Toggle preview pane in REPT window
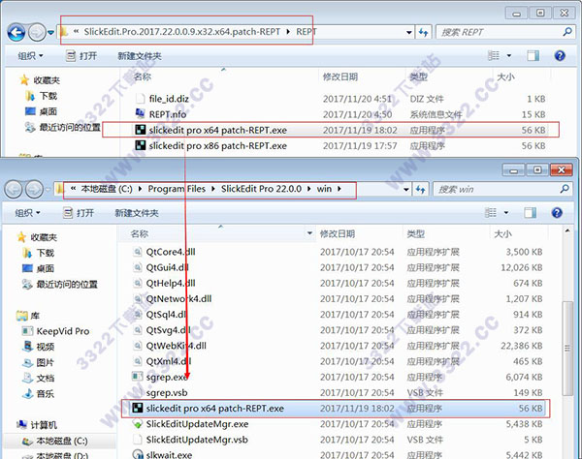 coord(533,56)
